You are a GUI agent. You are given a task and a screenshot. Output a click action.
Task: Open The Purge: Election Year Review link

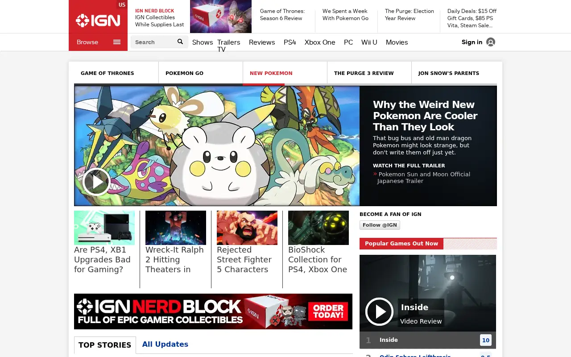[x=410, y=15]
